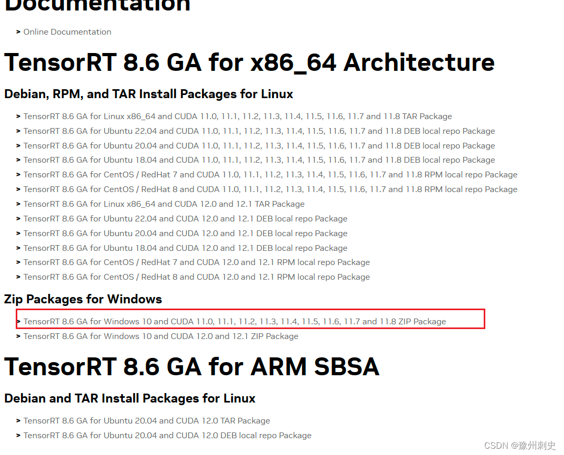Open Ubuntu 20.04 CUDA 11.0–11.8 DEB local repo link

point(259,146)
